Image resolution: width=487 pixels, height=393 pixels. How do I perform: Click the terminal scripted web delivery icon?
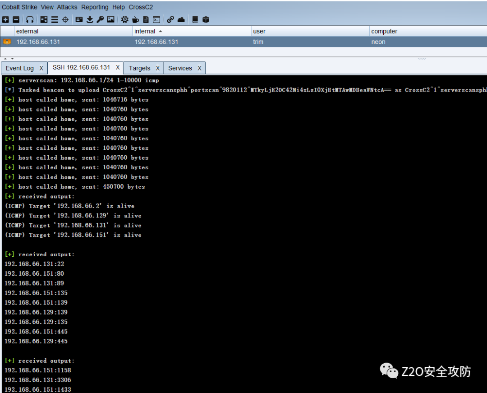(x=156, y=19)
